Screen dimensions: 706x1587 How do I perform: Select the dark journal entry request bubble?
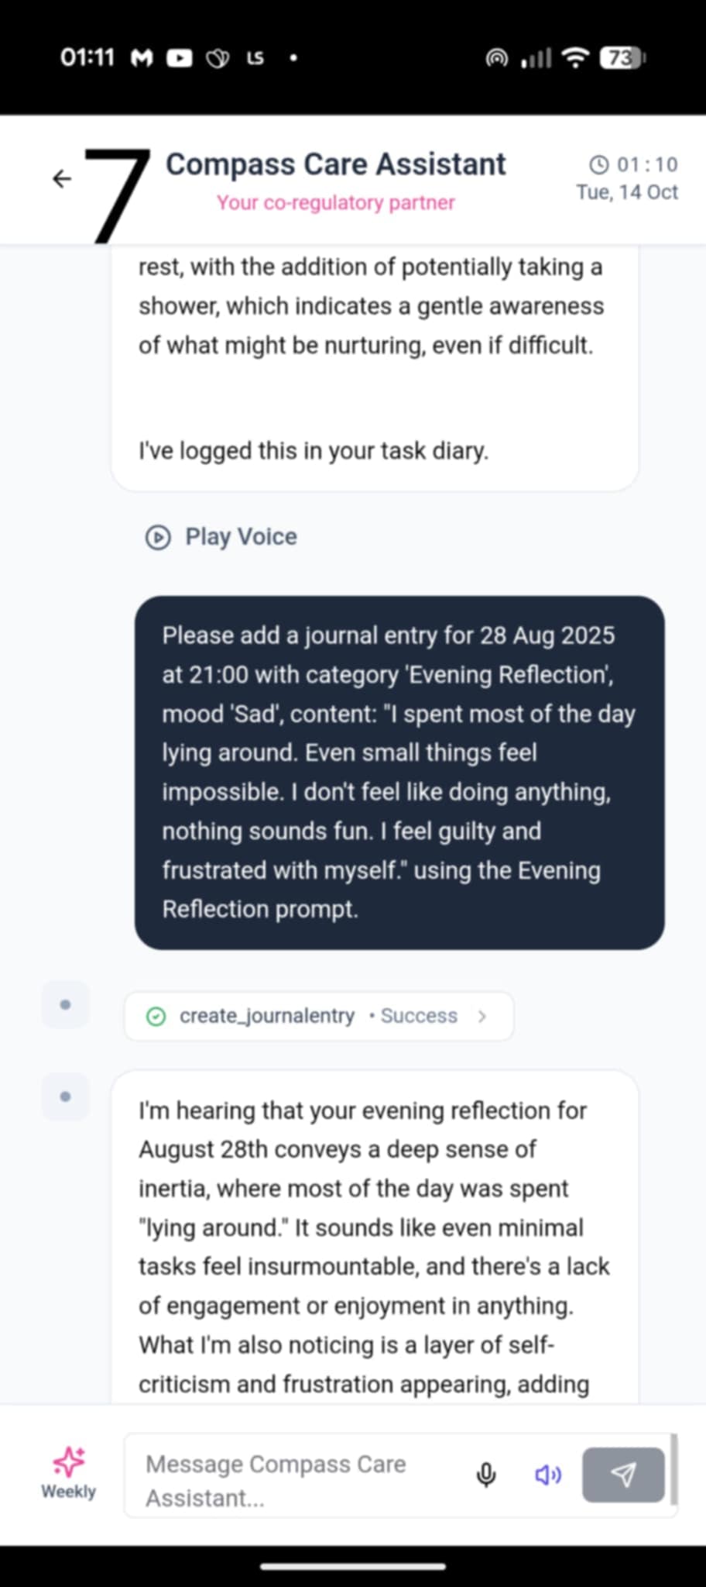(x=399, y=772)
